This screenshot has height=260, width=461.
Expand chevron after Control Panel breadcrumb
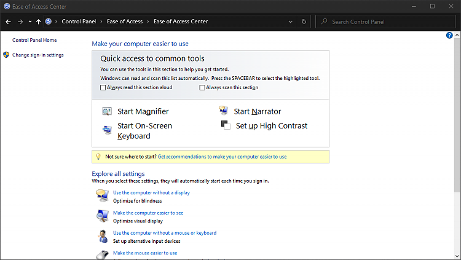pyautogui.click(x=101, y=22)
